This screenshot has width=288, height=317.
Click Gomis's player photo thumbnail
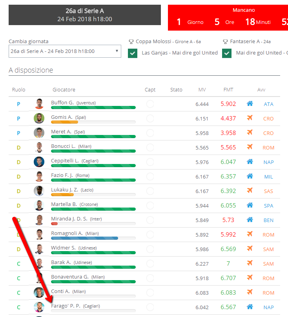click(x=39, y=118)
